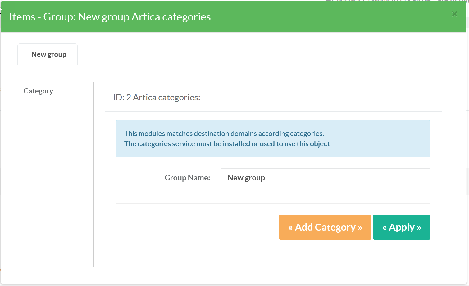469x286 pixels.
Task: Click the left chevron on Add Category
Action: (290, 228)
